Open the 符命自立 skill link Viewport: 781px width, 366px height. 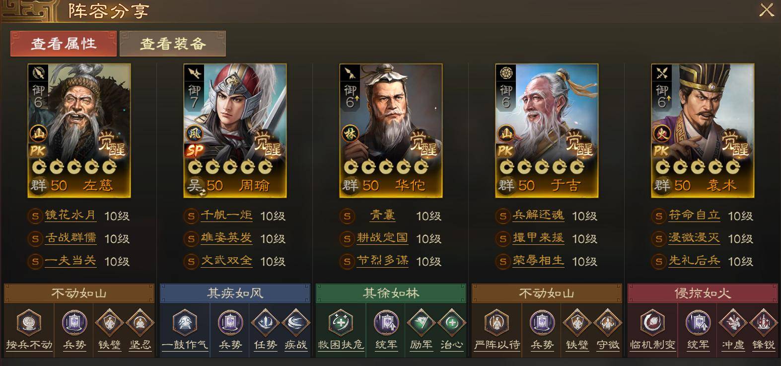694,216
